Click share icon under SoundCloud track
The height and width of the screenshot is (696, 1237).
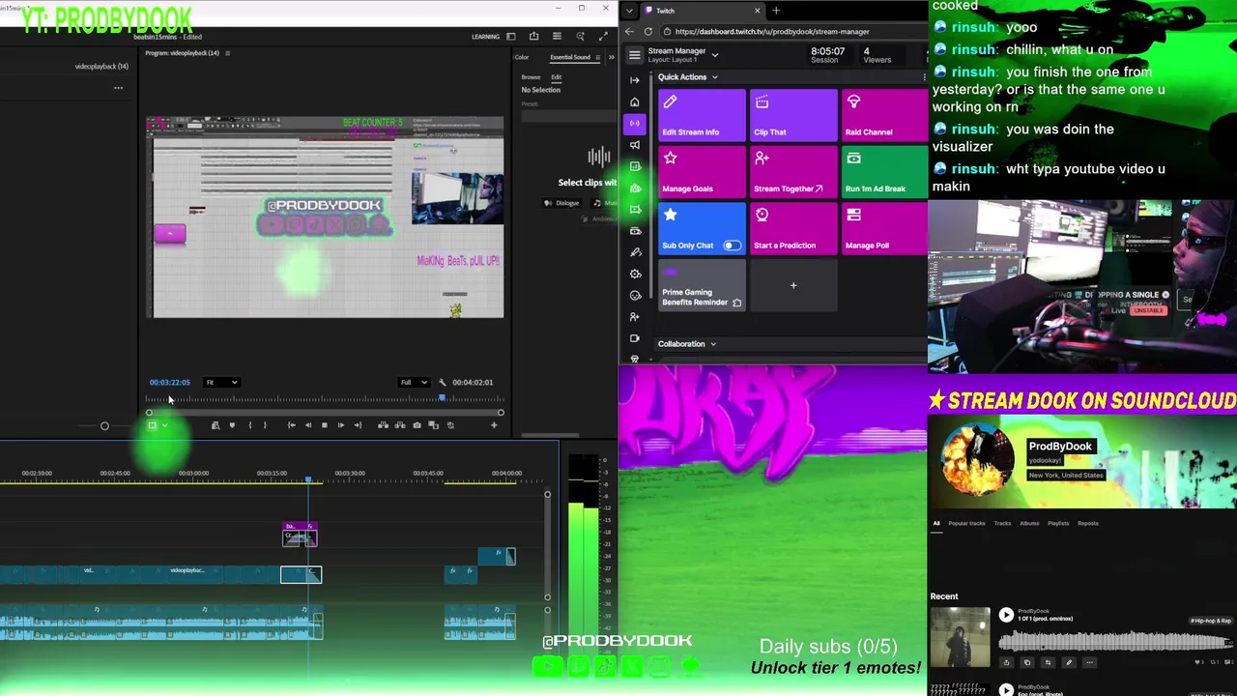pyautogui.click(x=1006, y=663)
